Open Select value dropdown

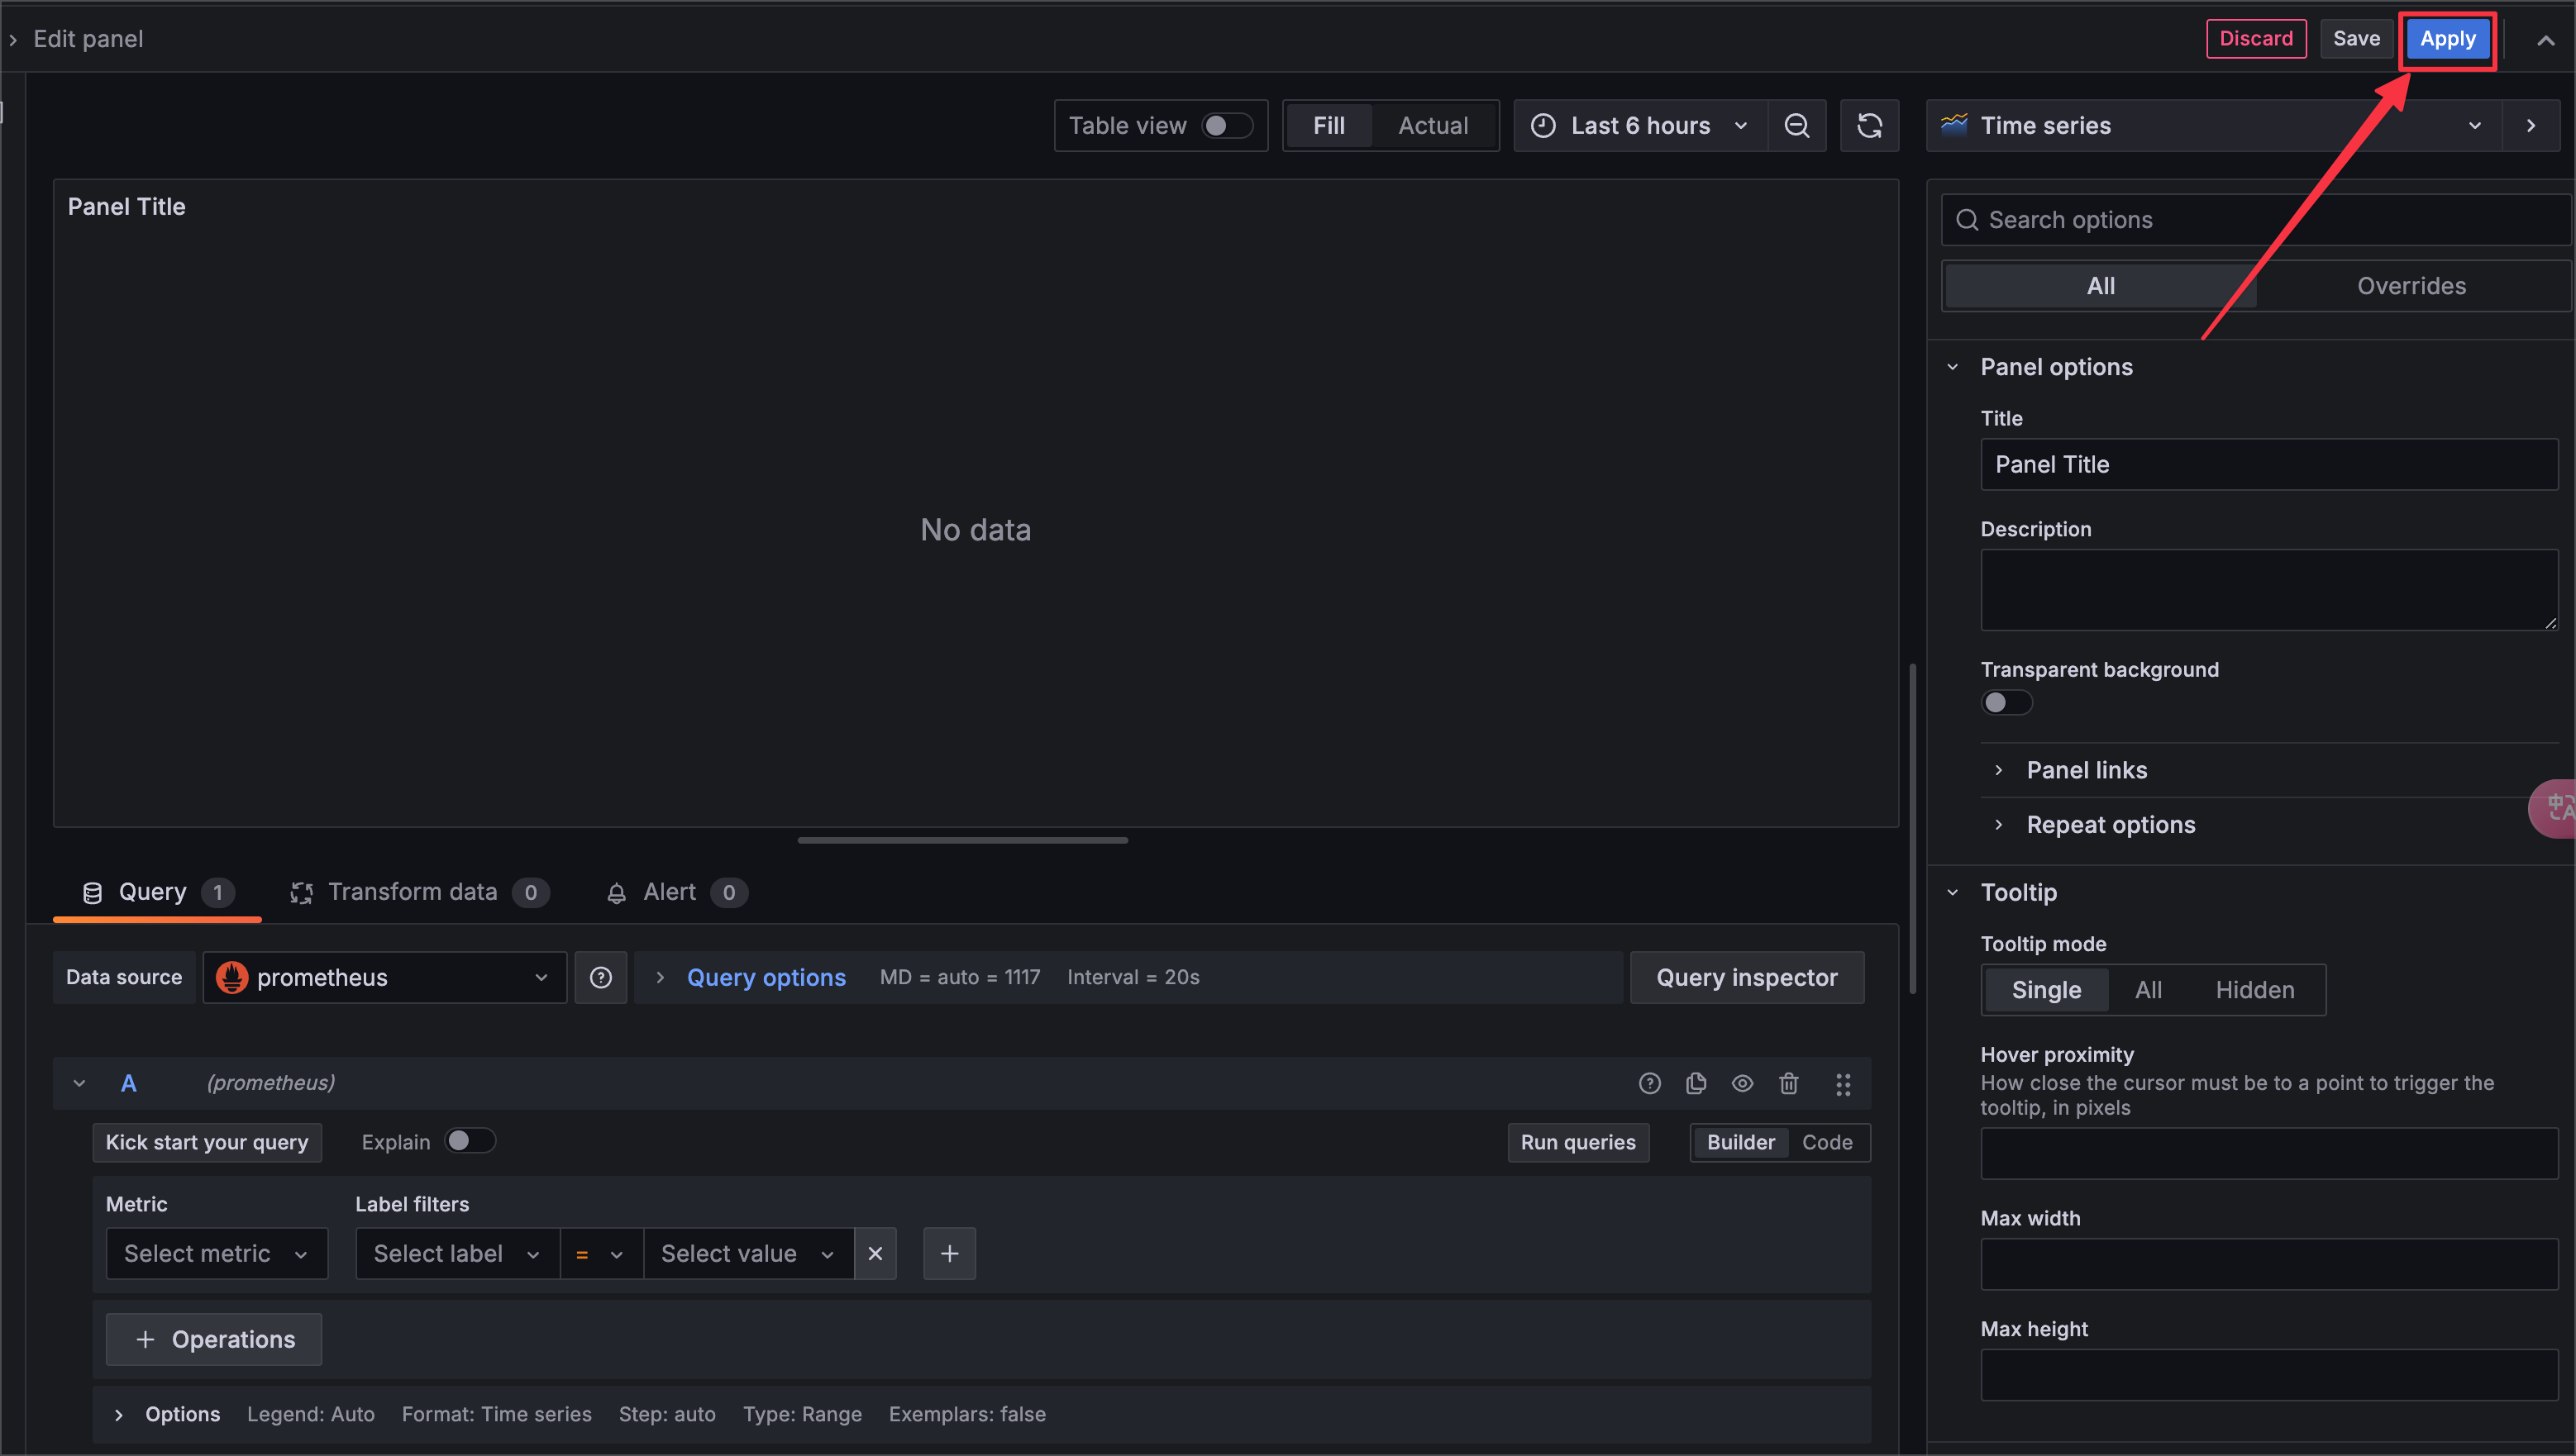pos(748,1253)
